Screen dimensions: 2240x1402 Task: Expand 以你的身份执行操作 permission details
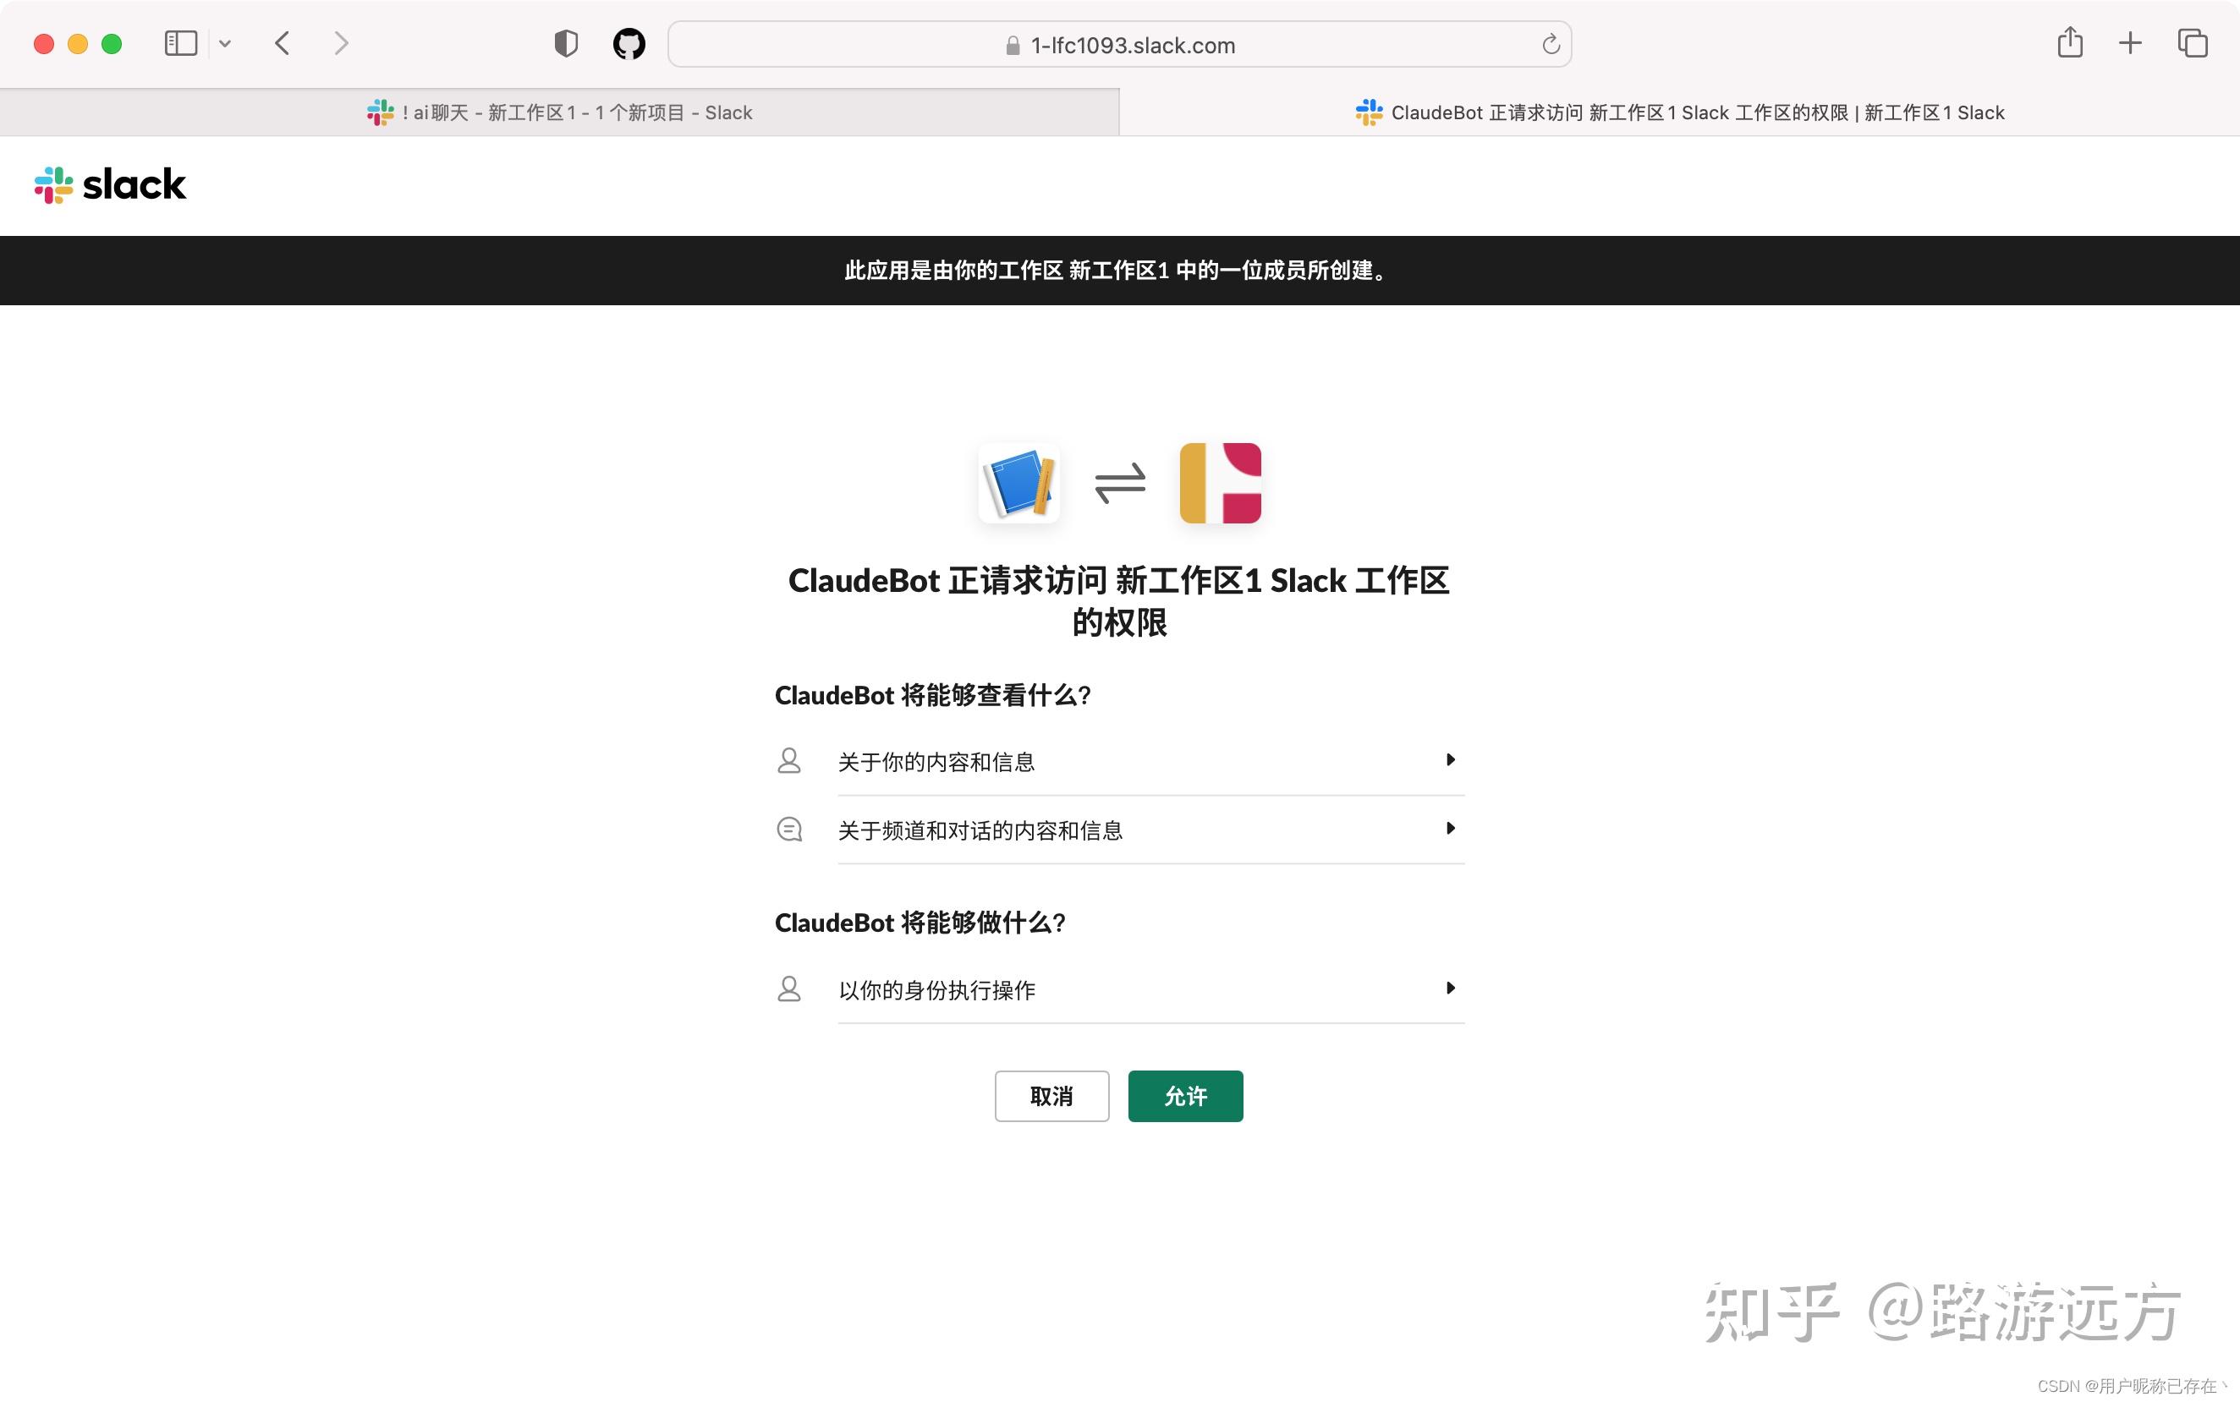[x=1450, y=988]
